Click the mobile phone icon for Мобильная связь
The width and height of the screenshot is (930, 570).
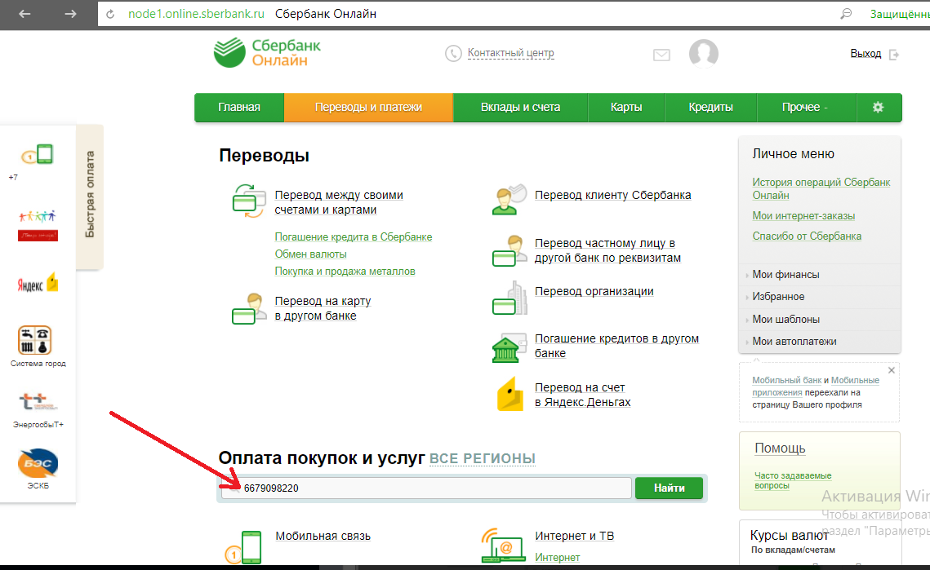(x=244, y=547)
